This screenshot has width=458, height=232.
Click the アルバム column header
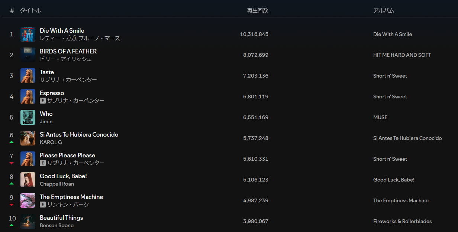click(x=383, y=10)
